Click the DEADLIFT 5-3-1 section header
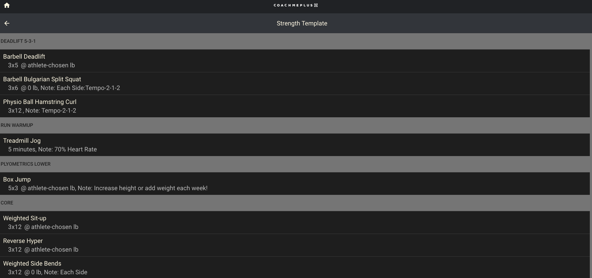The width and height of the screenshot is (592, 278). coord(18,41)
